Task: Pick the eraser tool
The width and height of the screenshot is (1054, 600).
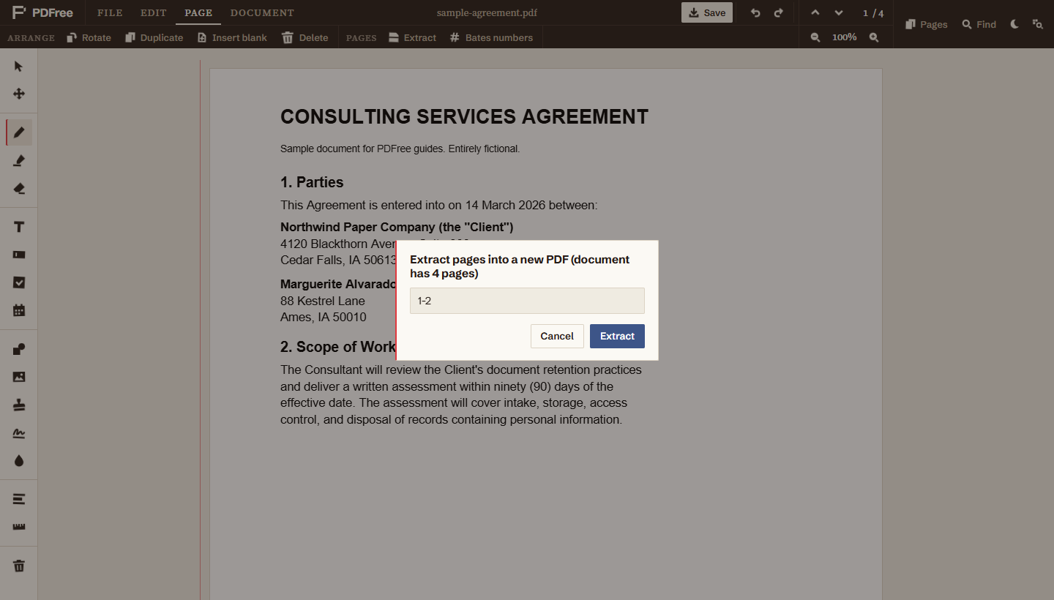Action: tap(19, 188)
